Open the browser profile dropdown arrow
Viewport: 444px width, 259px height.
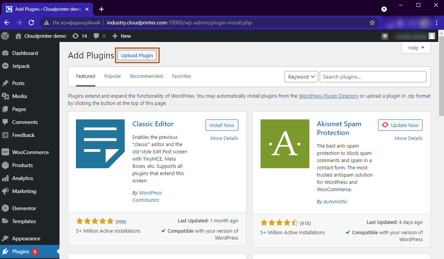tap(384, 9)
